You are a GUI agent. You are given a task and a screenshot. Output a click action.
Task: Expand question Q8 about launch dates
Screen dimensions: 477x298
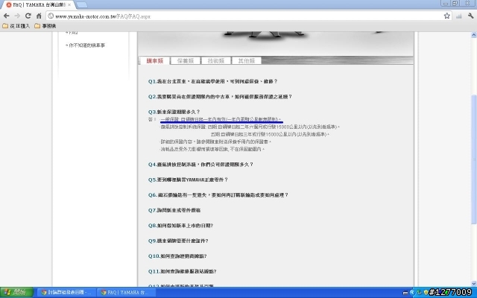click(x=180, y=226)
